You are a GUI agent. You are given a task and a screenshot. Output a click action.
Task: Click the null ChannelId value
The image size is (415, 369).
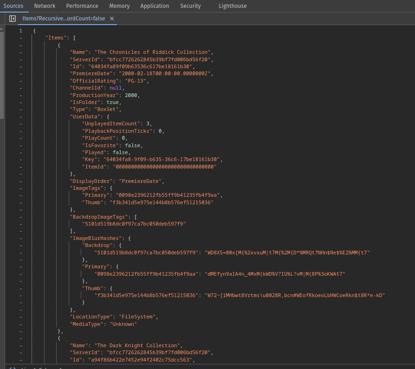(116, 88)
